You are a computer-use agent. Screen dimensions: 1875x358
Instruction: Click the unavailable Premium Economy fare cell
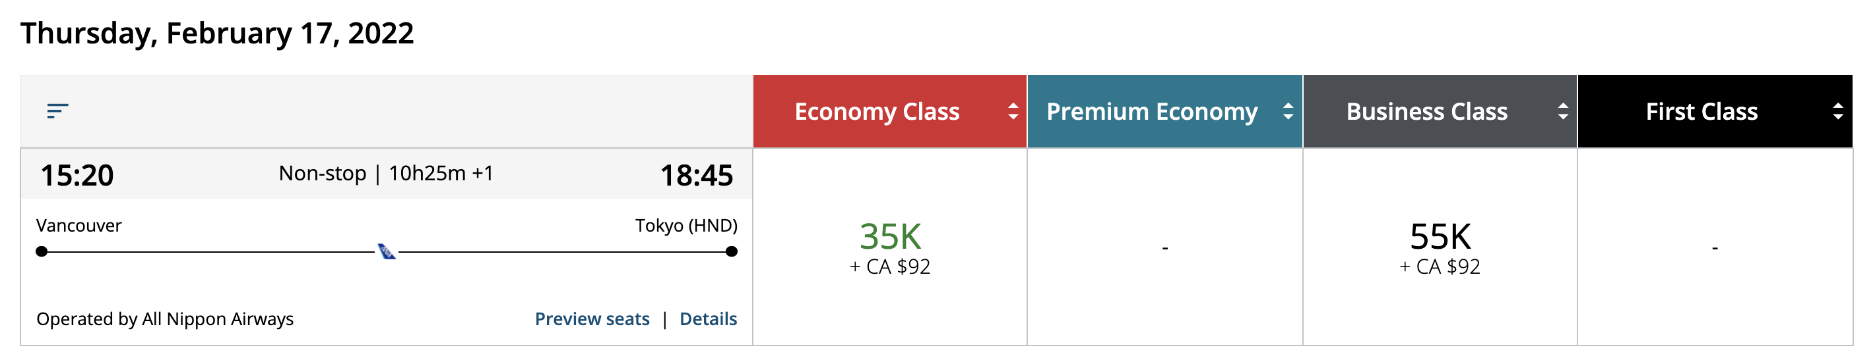[x=1164, y=247]
